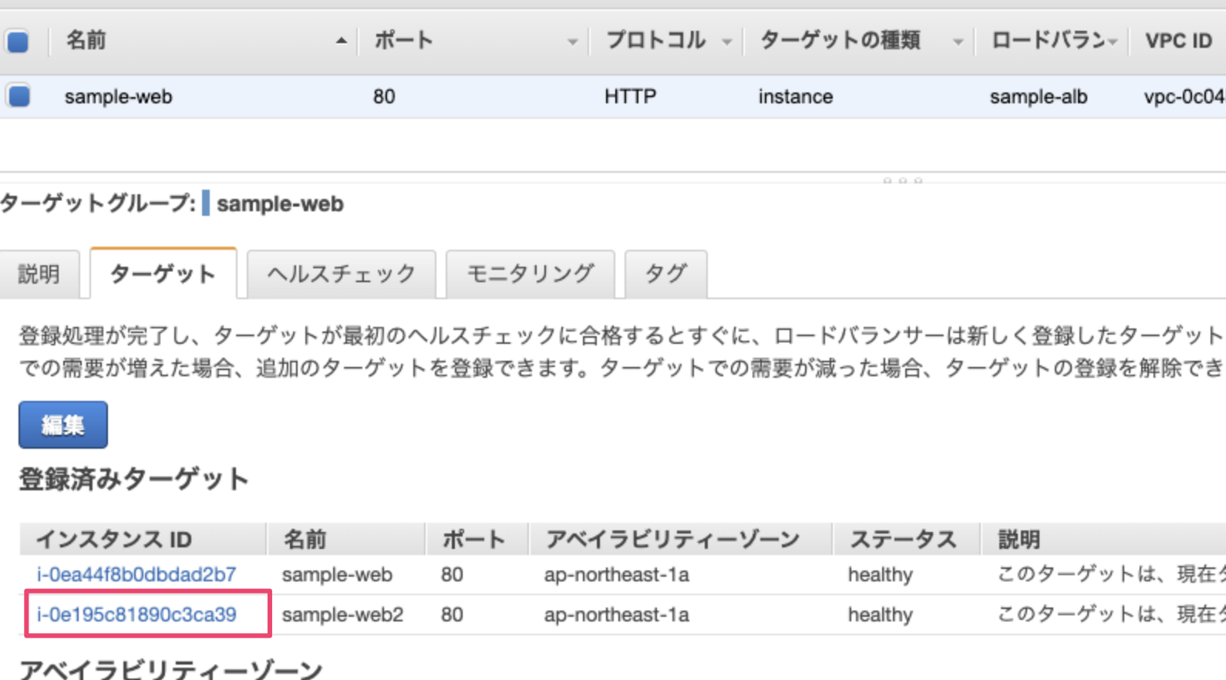Sort by name using ascending arrow
Image resolution: width=1226 pixels, height=680 pixels.
pyautogui.click(x=341, y=41)
